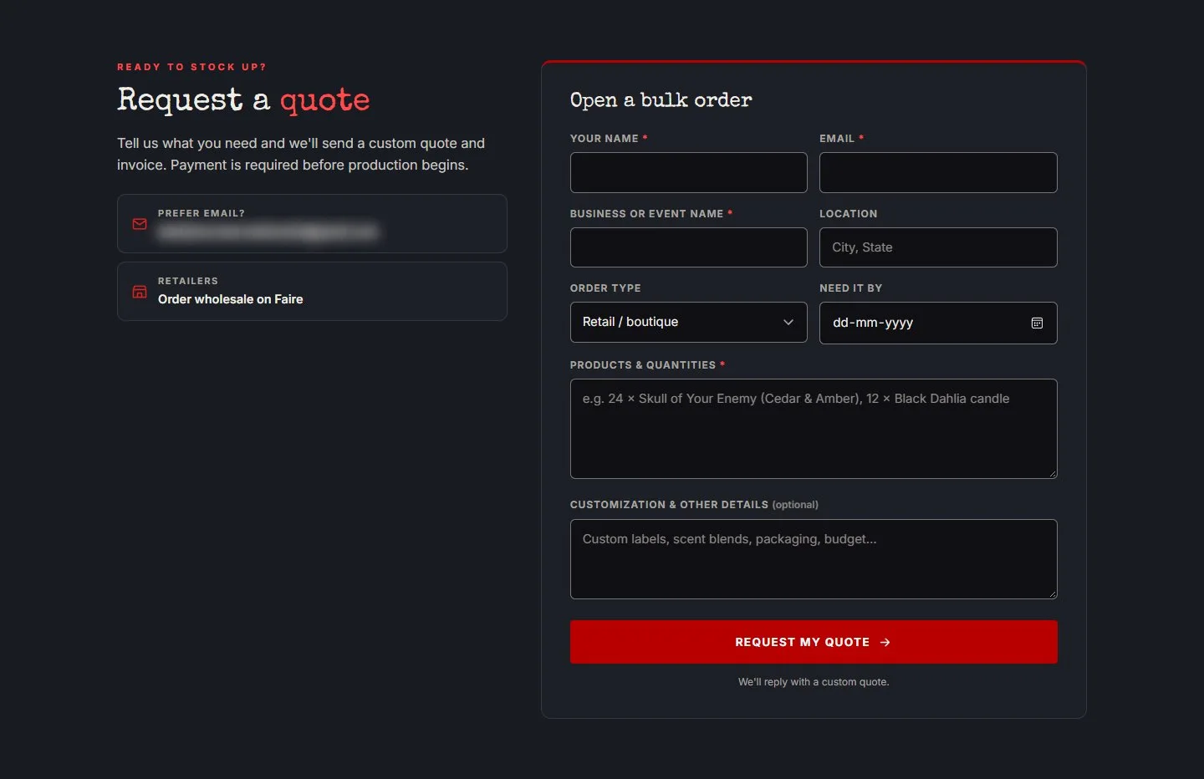Click the Business or Event Name field
The image size is (1204, 779).
click(689, 247)
